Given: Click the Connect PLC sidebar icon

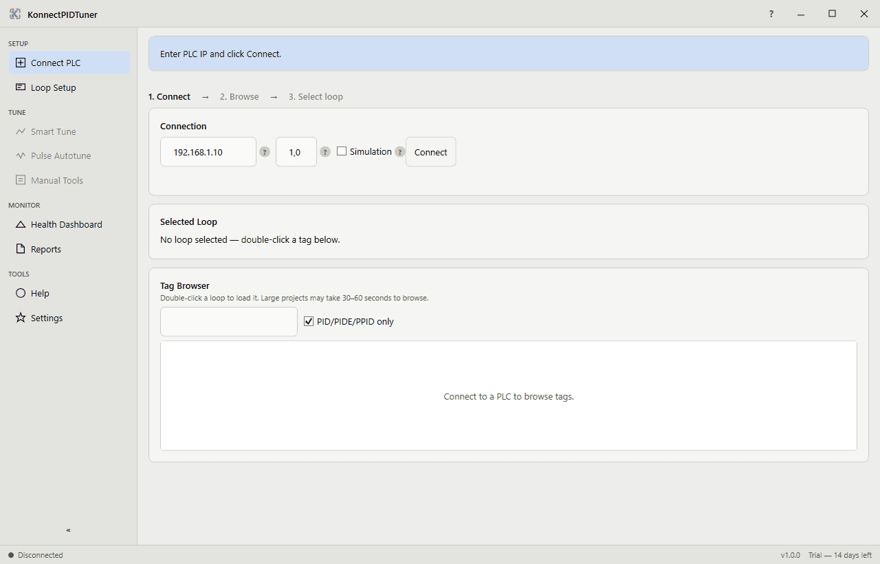Looking at the screenshot, I should [x=21, y=63].
